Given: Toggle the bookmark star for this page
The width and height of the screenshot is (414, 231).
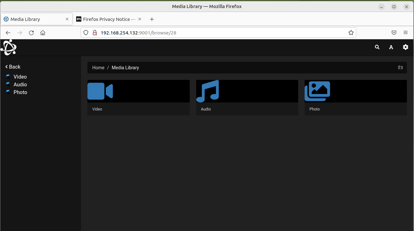Looking at the screenshot, I should 351,33.
